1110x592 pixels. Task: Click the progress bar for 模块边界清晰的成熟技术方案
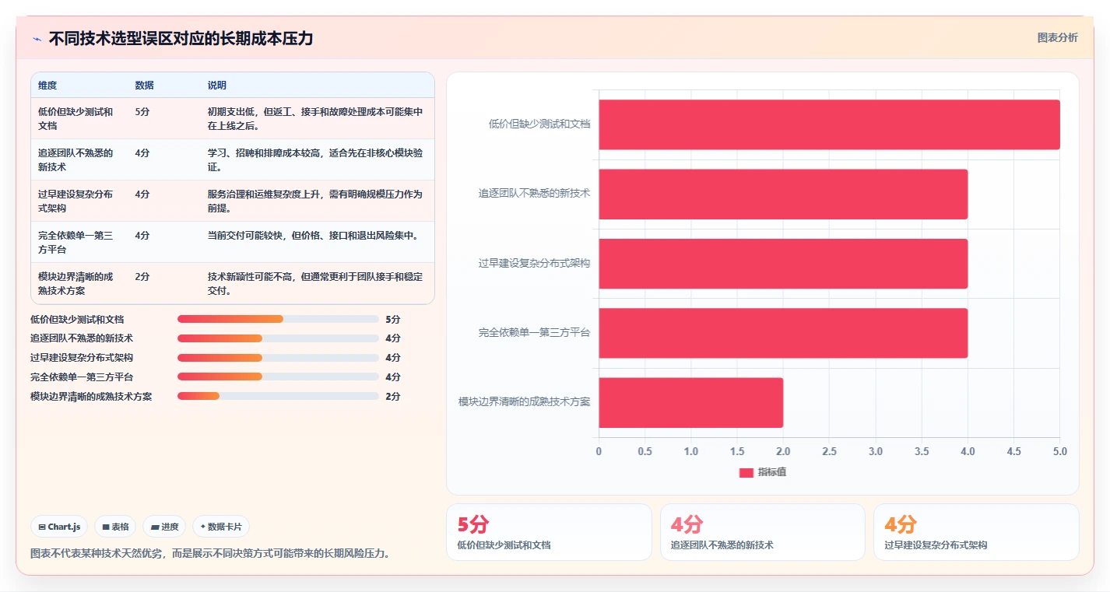(278, 396)
